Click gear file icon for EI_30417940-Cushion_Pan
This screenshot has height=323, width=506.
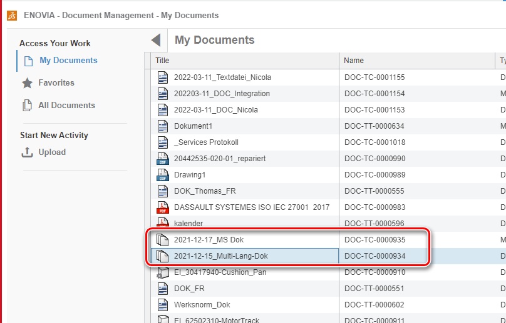[x=163, y=272]
